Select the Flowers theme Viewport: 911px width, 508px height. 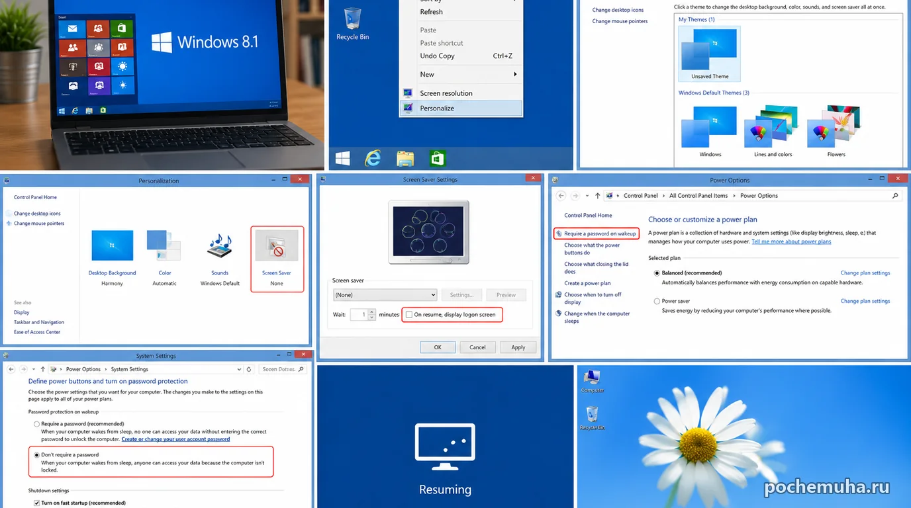(836, 130)
